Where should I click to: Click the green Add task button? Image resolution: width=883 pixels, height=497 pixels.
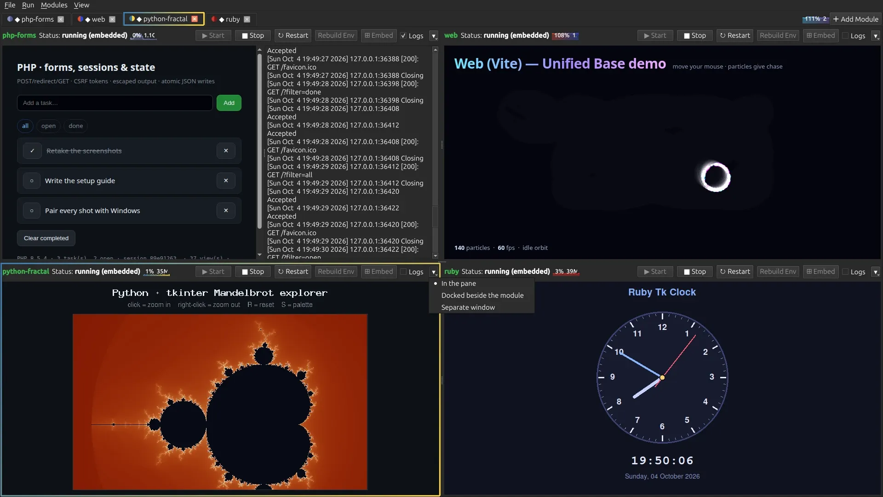point(229,103)
